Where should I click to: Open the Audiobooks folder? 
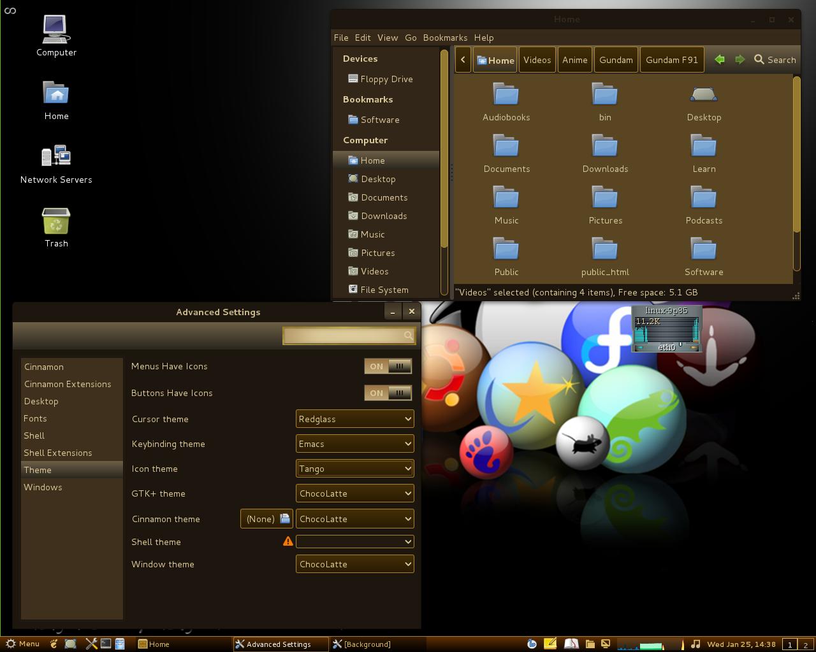tap(506, 96)
